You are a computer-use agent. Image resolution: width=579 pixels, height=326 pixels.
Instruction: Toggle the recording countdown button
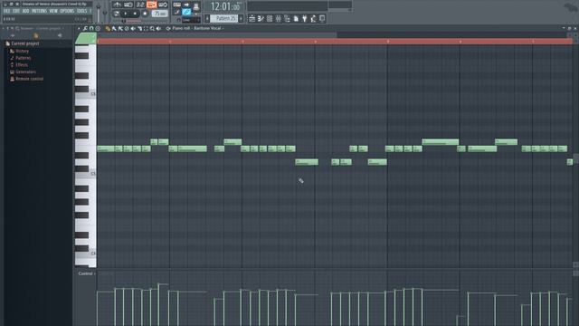coord(140,5)
